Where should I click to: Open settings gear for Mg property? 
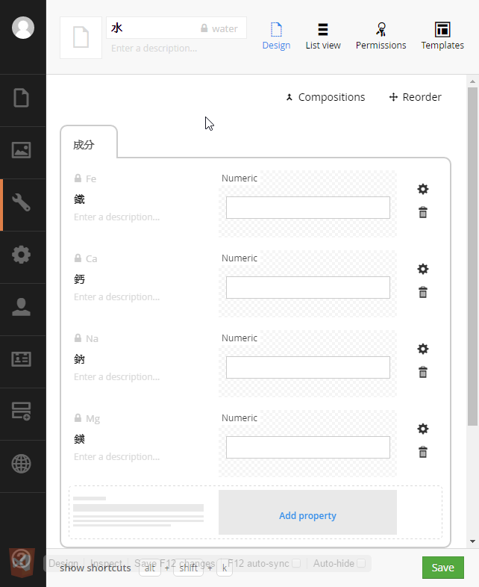point(423,429)
